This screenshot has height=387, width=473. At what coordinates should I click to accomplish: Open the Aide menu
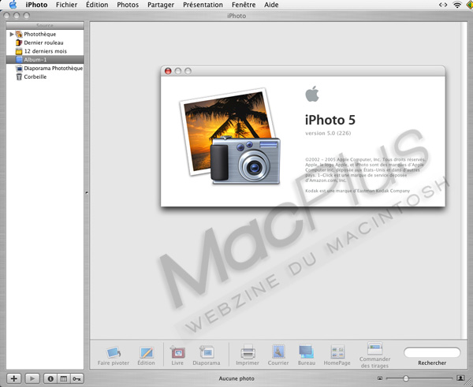(x=271, y=5)
